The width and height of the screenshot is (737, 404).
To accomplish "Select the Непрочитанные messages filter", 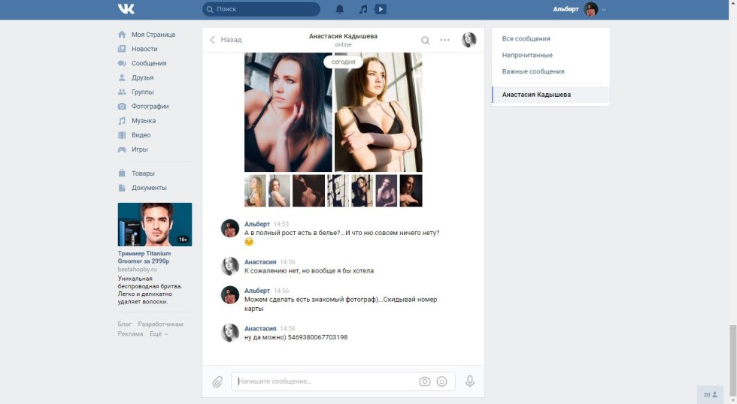I will [x=527, y=55].
